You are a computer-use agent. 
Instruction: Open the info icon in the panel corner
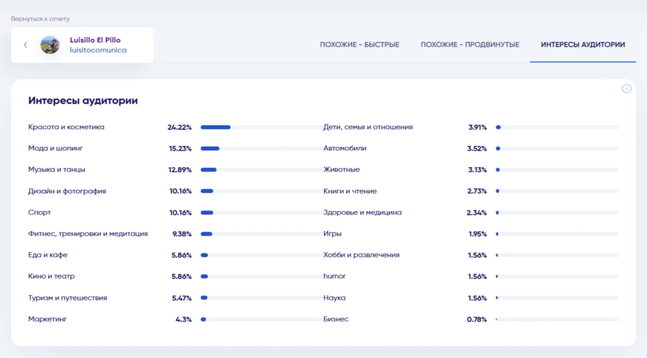[x=626, y=89]
